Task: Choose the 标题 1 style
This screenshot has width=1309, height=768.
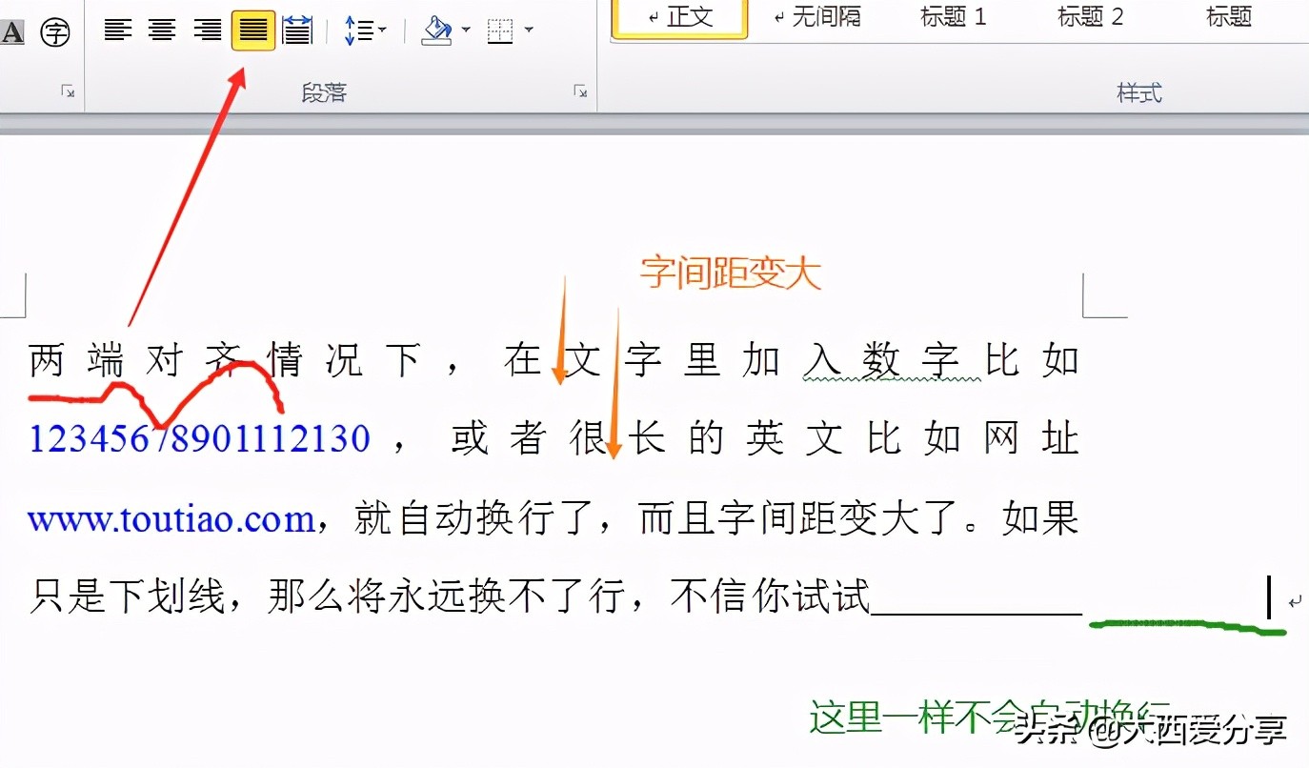Action: click(953, 17)
